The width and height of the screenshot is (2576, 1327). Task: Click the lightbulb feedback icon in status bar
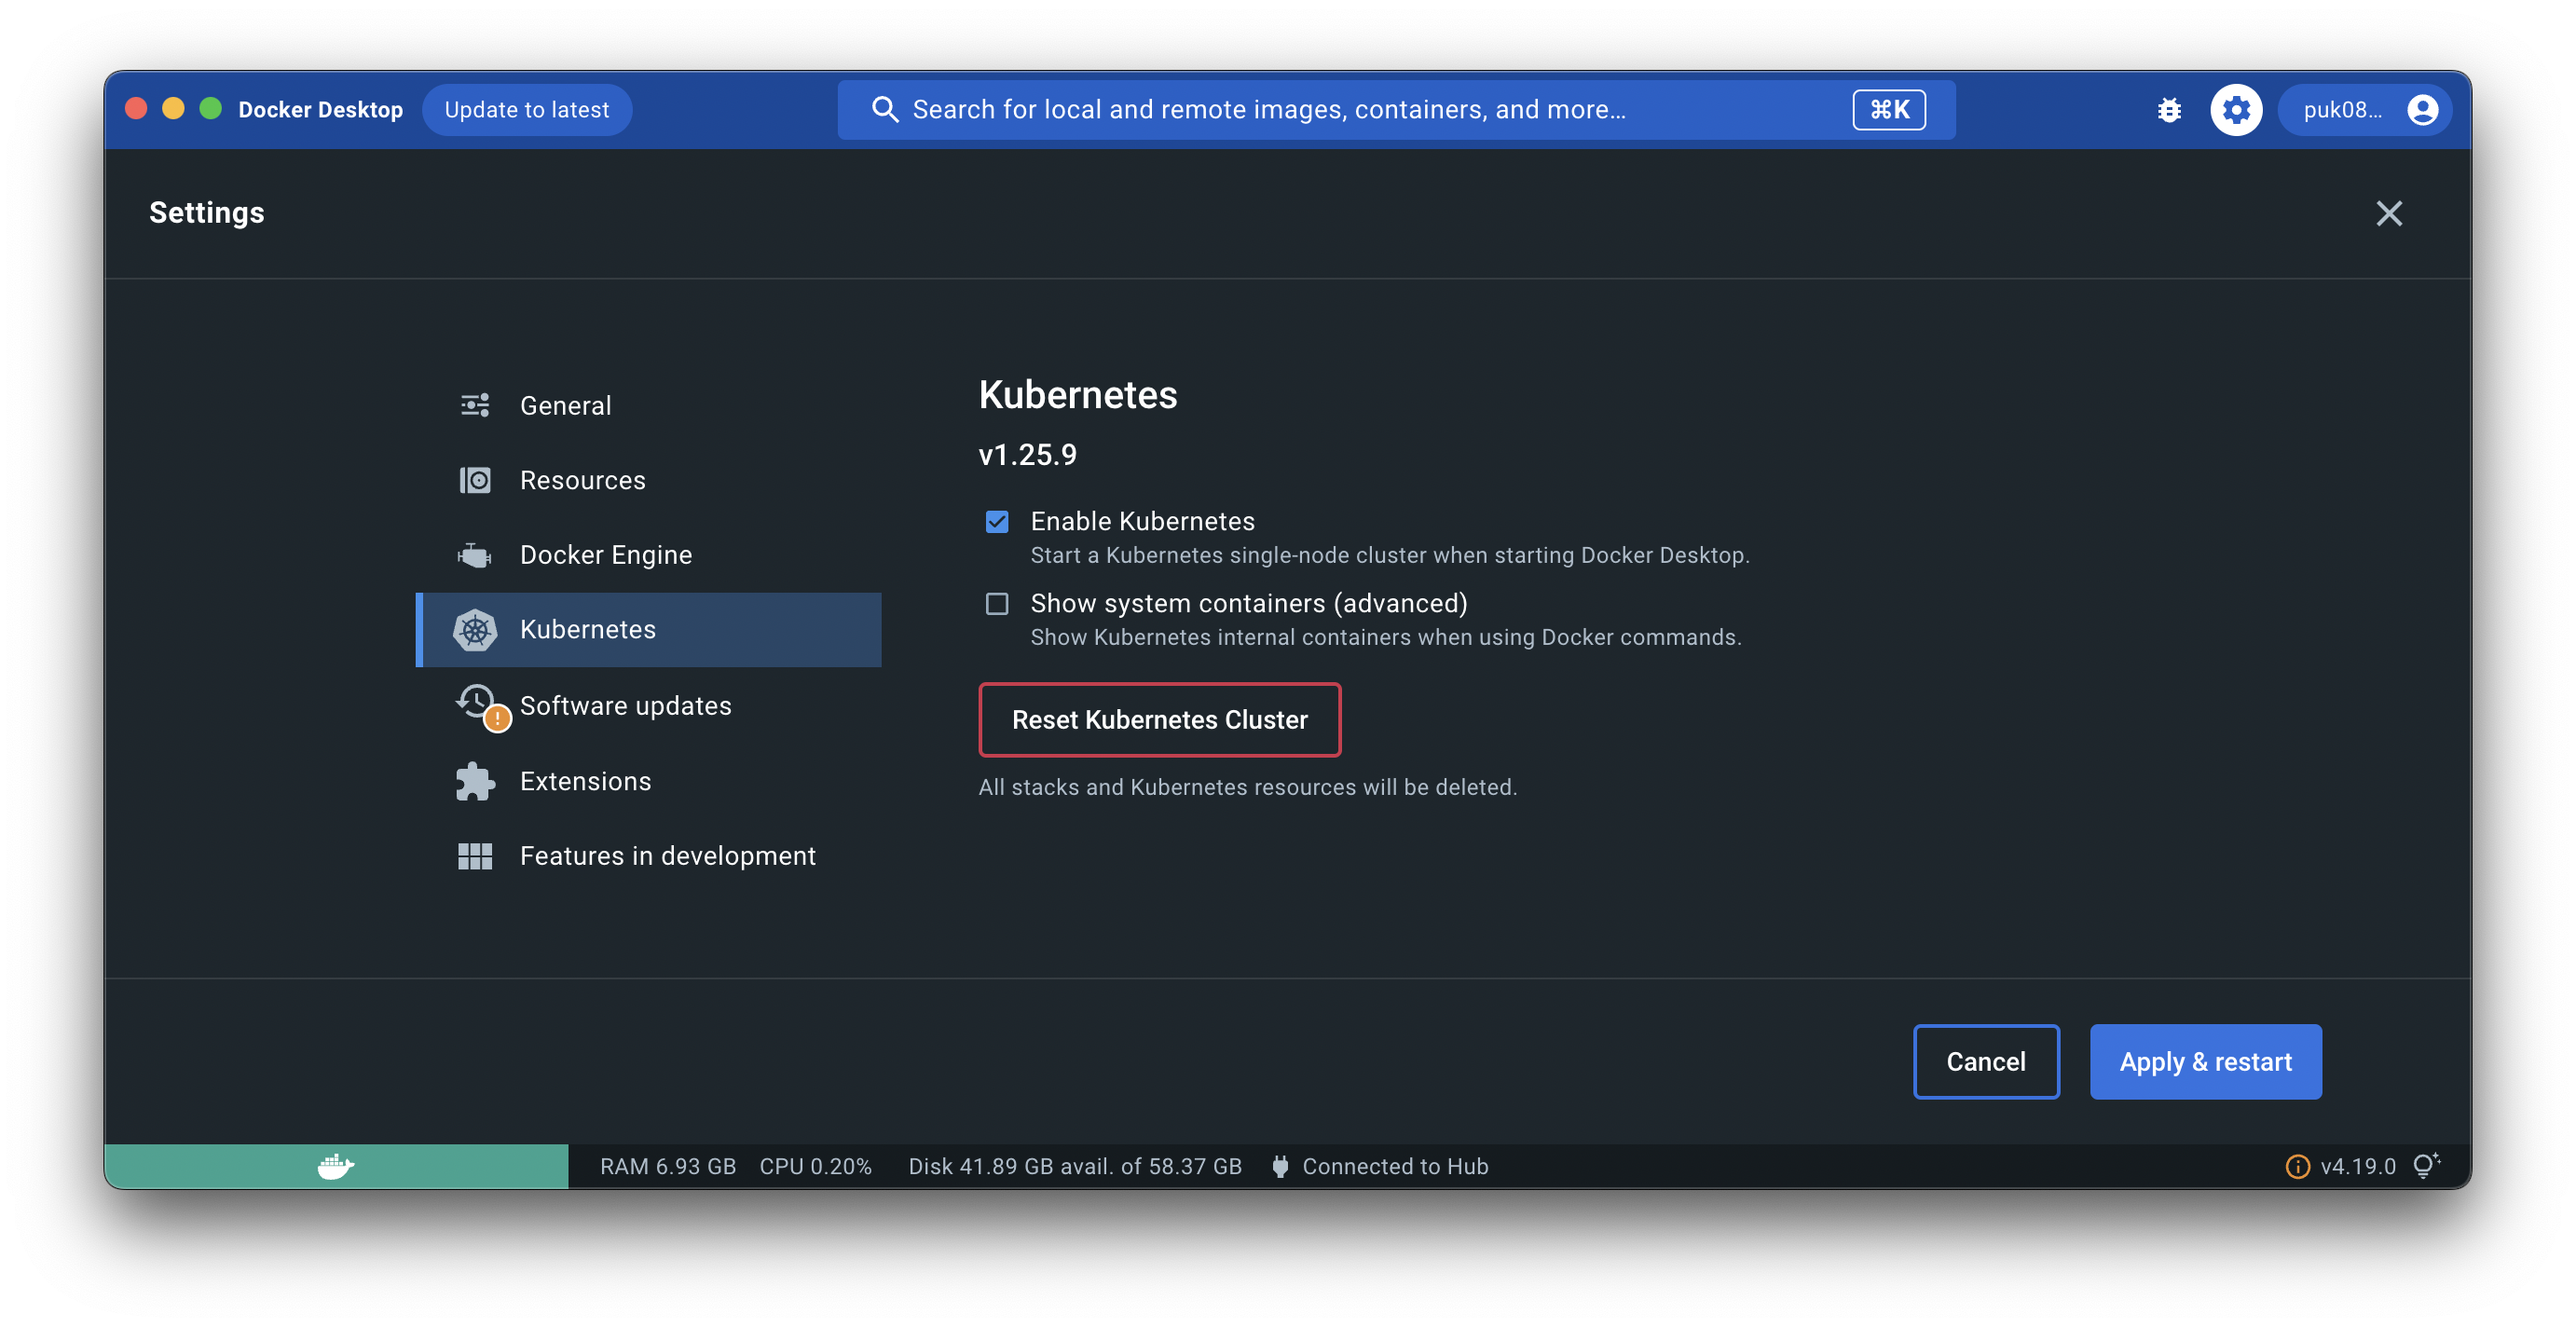pos(2425,1166)
